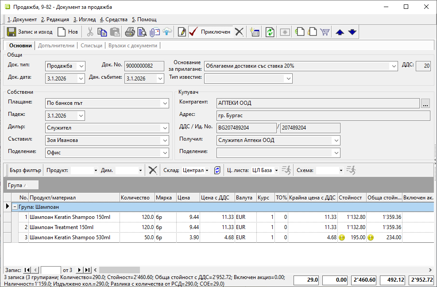
Task: Switch to the Допълнителни tab
Action: coord(57,46)
